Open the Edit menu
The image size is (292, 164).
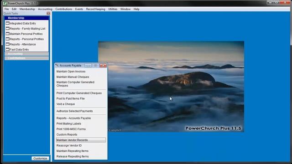coord(14,9)
